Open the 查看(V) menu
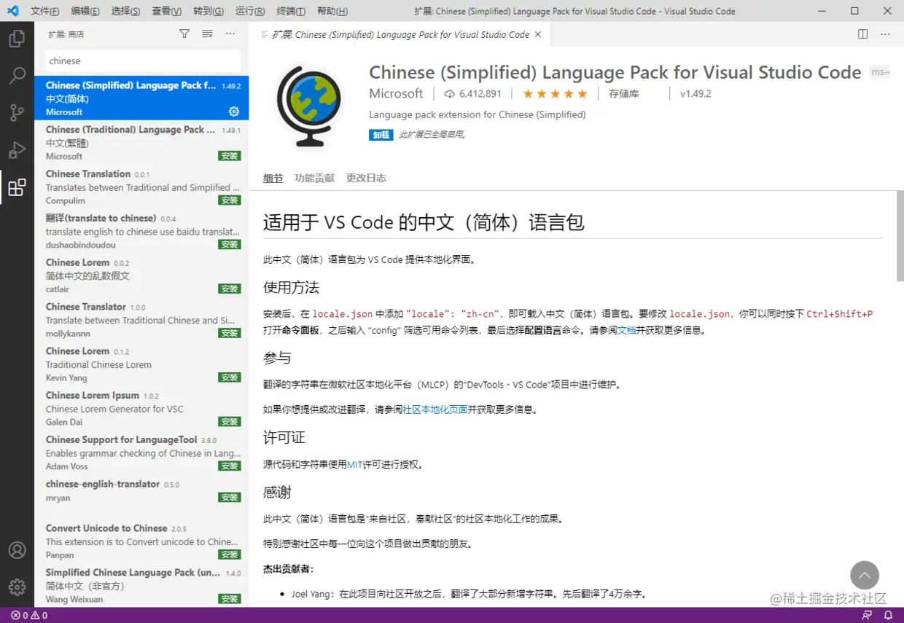The height and width of the screenshot is (623, 904). coord(167,12)
